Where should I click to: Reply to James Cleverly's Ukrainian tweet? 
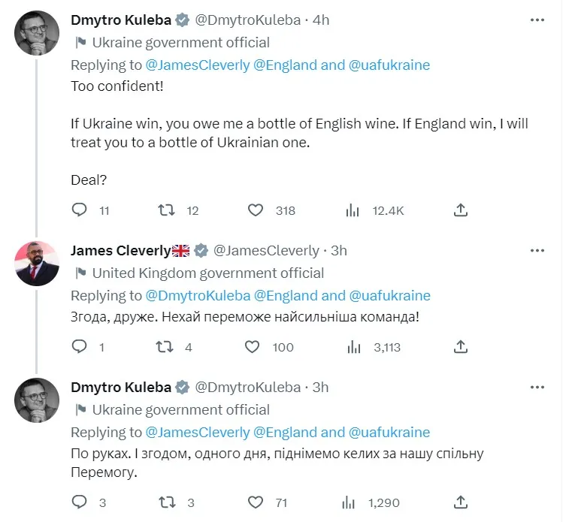pyautogui.click(x=80, y=347)
